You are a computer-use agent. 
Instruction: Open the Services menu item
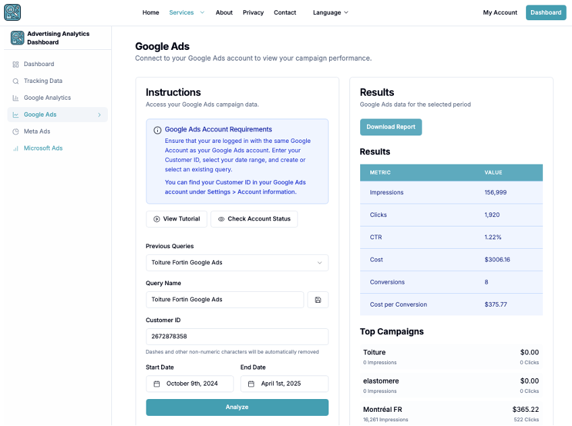pyautogui.click(x=181, y=12)
